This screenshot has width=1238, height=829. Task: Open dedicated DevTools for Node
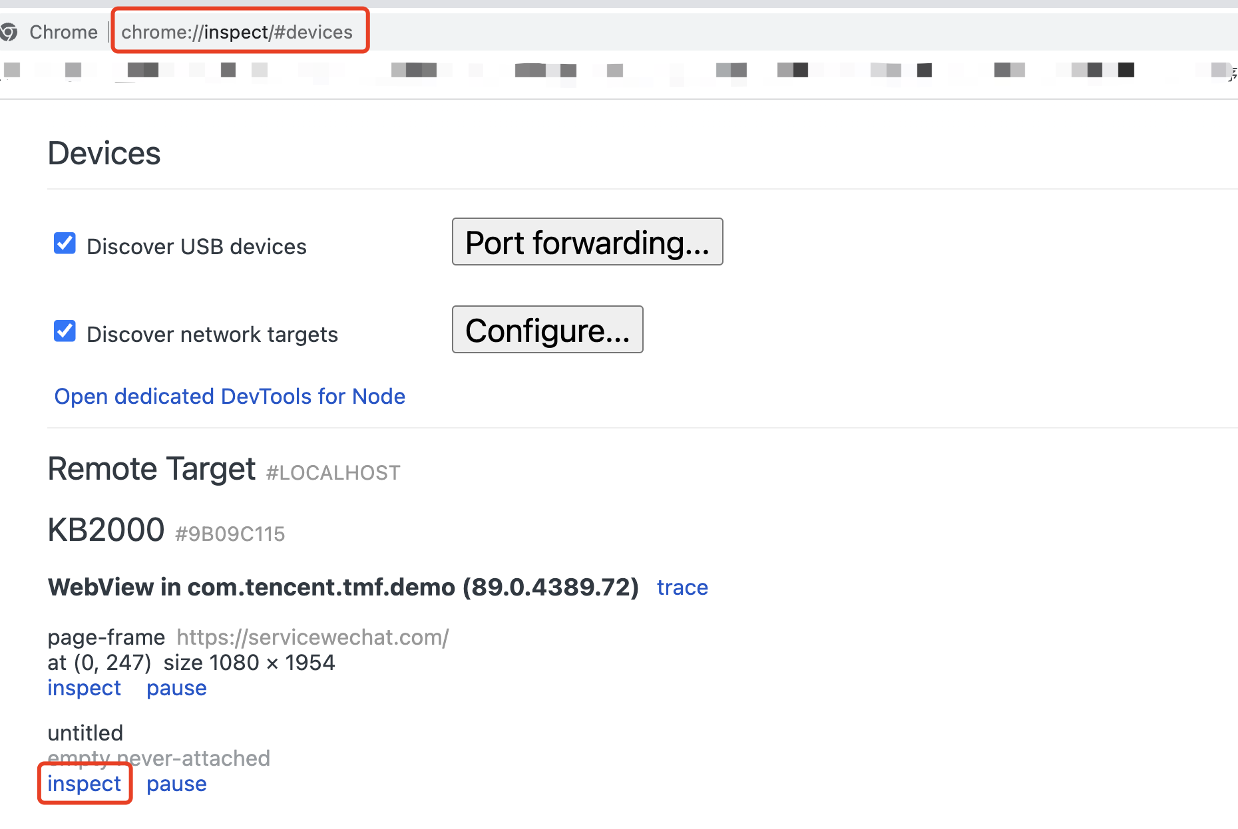tap(230, 397)
